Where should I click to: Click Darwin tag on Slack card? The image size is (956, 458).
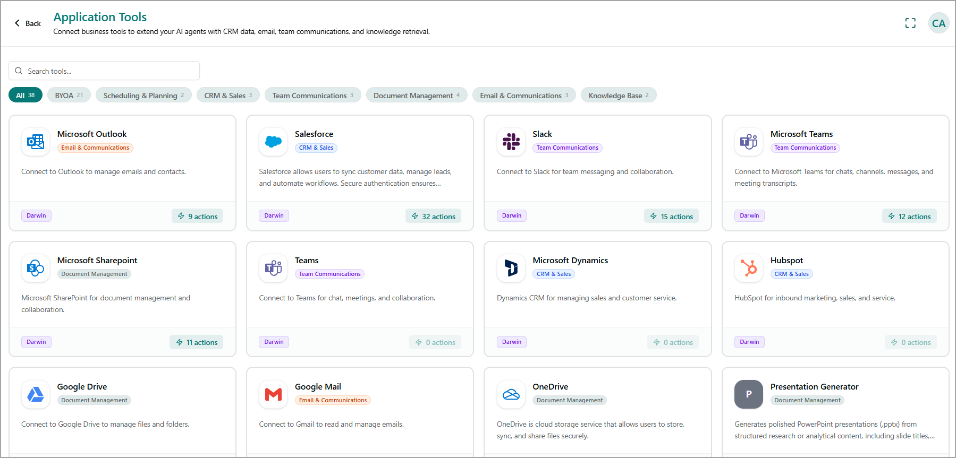[x=512, y=215]
